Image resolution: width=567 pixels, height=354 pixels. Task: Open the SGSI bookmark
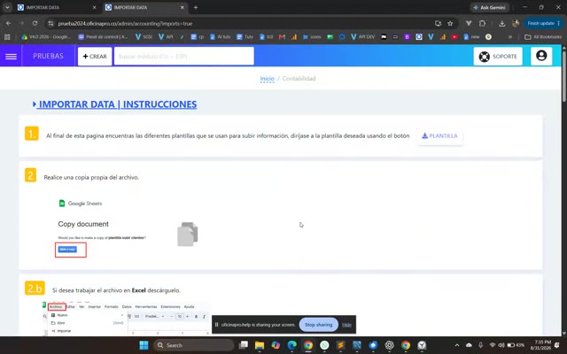pyautogui.click(x=144, y=37)
